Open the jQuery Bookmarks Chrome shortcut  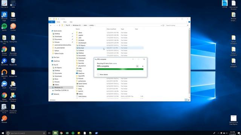point(4,97)
